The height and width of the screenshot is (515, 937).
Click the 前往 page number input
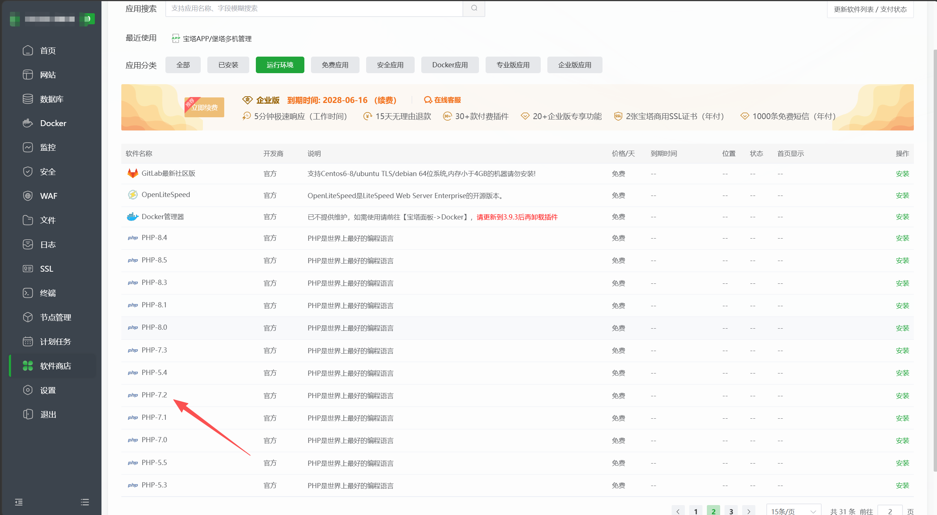click(x=890, y=511)
